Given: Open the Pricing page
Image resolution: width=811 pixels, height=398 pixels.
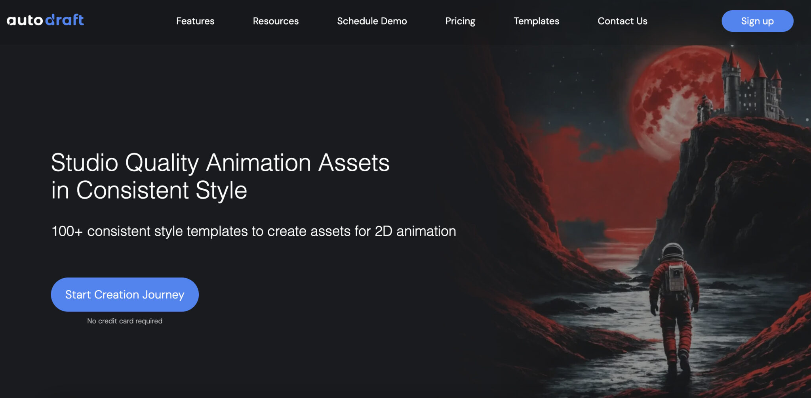Looking at the screenshot, I should tap(460, 21).
